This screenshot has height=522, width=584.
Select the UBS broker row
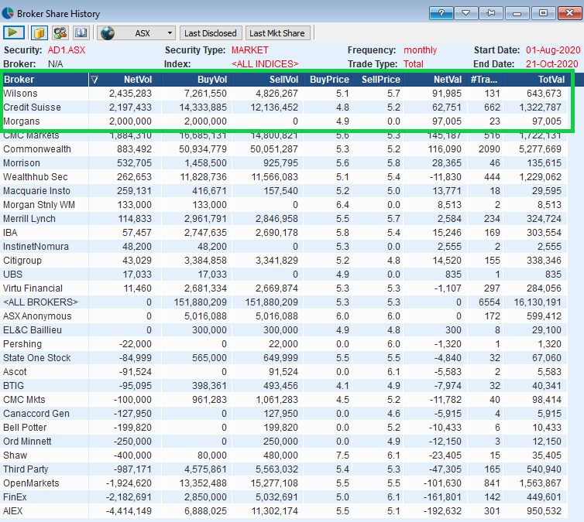click(x=285, y=275)
